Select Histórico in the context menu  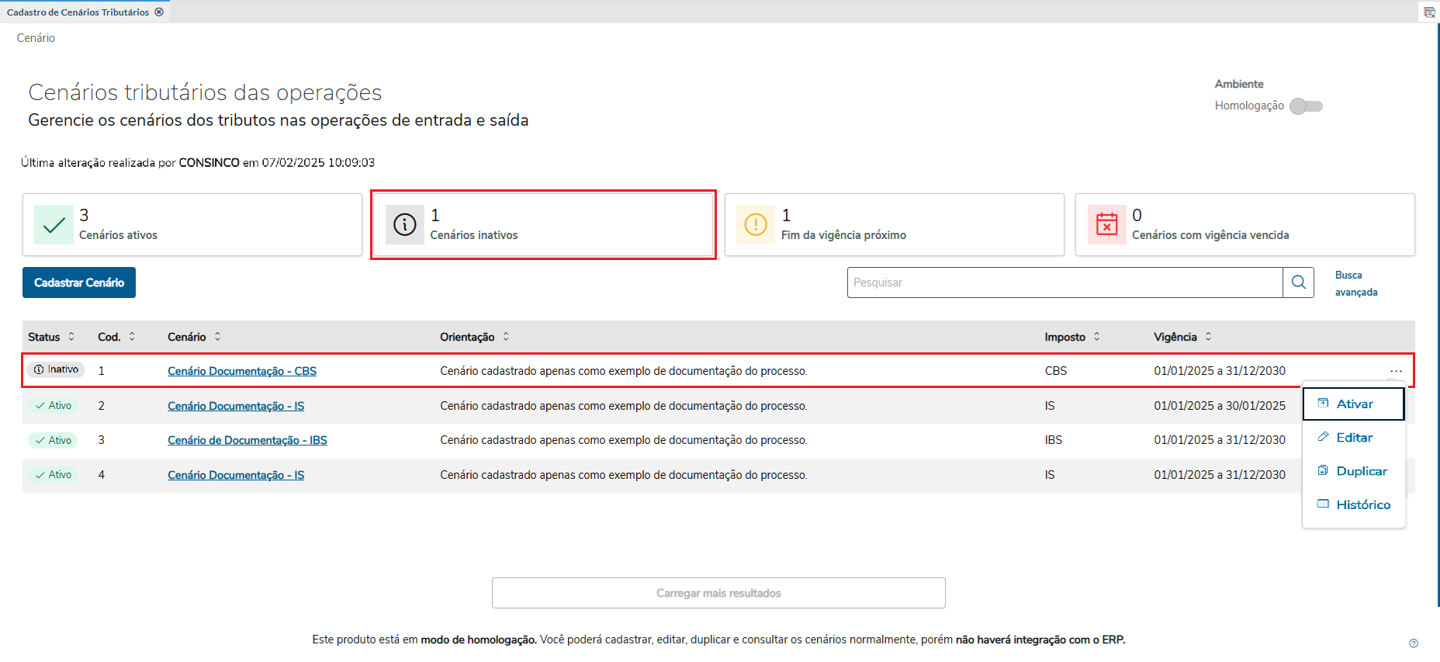tap(1362, 504)
